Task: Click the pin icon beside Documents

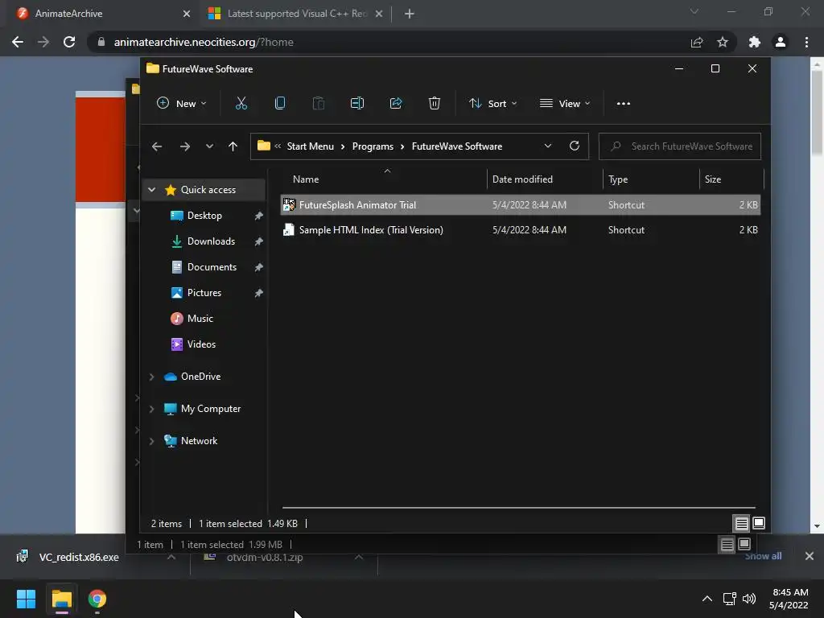Action: pyautogui.click(x=258, y=267)
